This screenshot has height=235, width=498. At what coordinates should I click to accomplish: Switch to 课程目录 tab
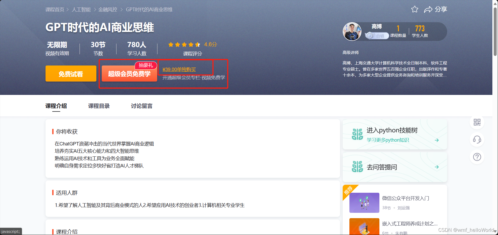(99, 106)
